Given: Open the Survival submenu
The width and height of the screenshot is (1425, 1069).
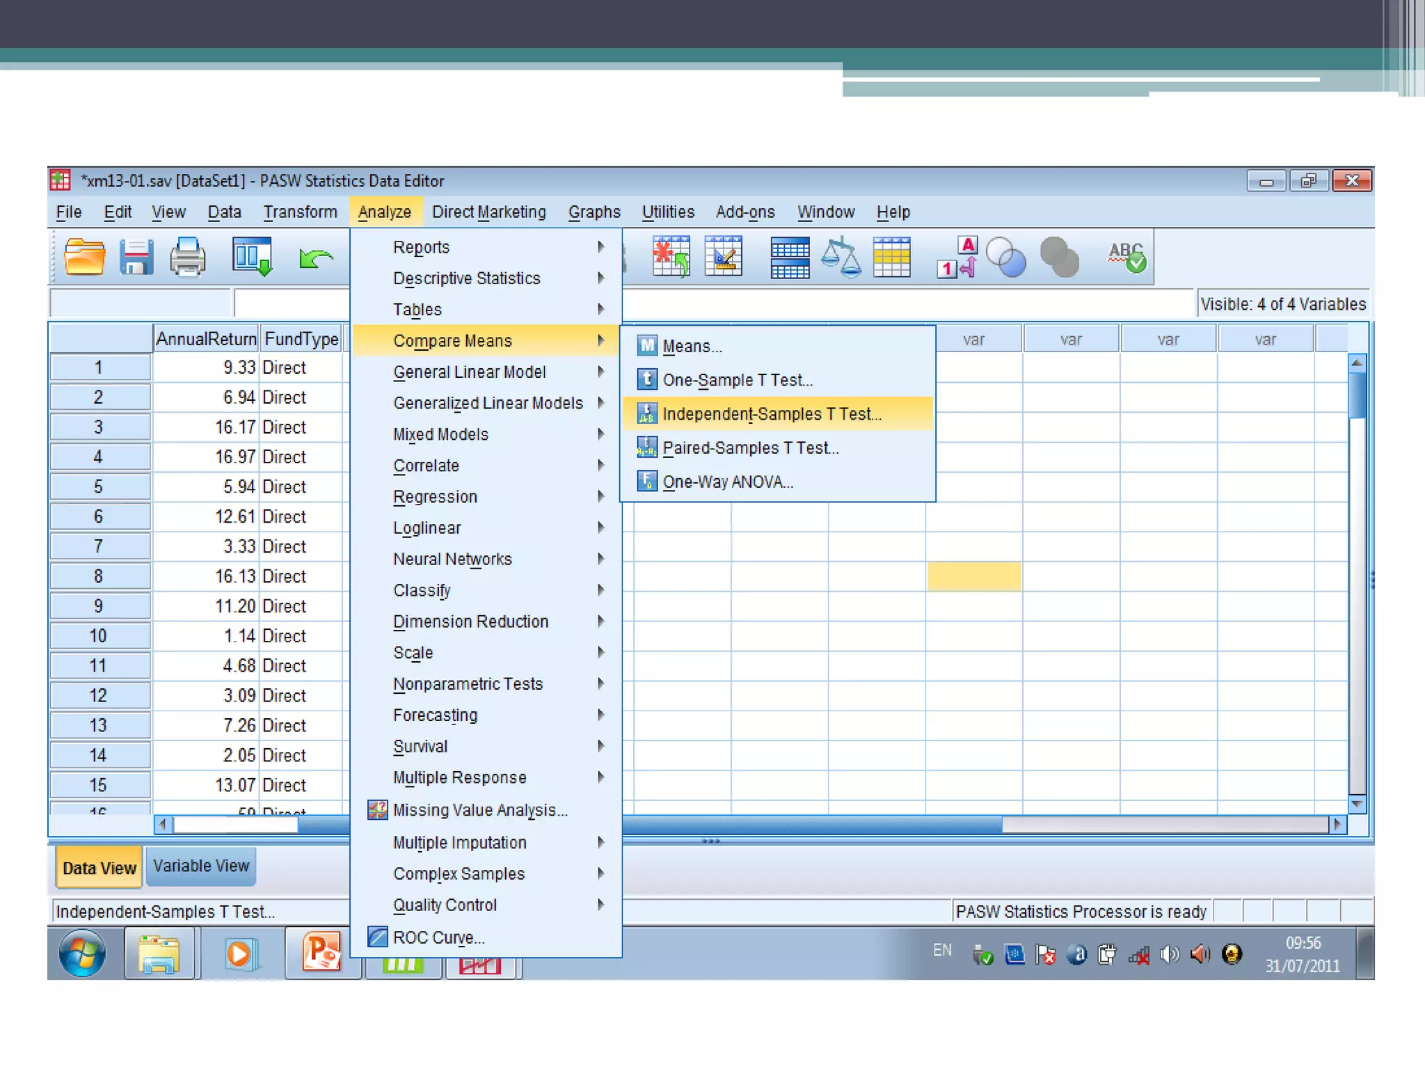Looking at the screenshot, I should [x=486, y=747].
